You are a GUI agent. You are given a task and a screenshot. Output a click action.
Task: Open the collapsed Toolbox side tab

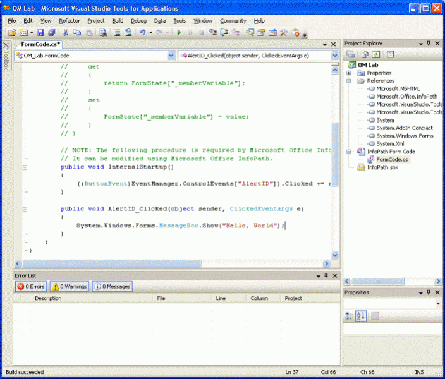point(6,56)
